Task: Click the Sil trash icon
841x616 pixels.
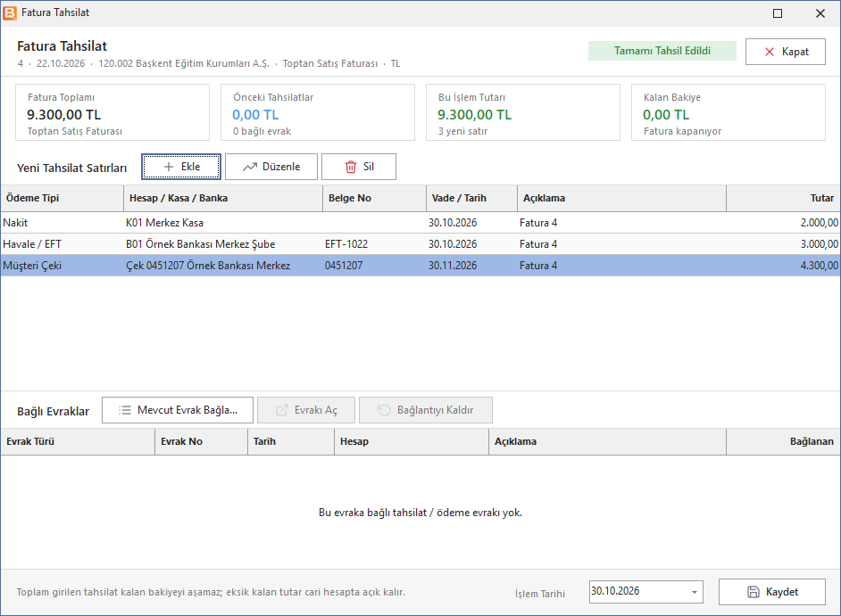Action: click(x=351, y=167)
